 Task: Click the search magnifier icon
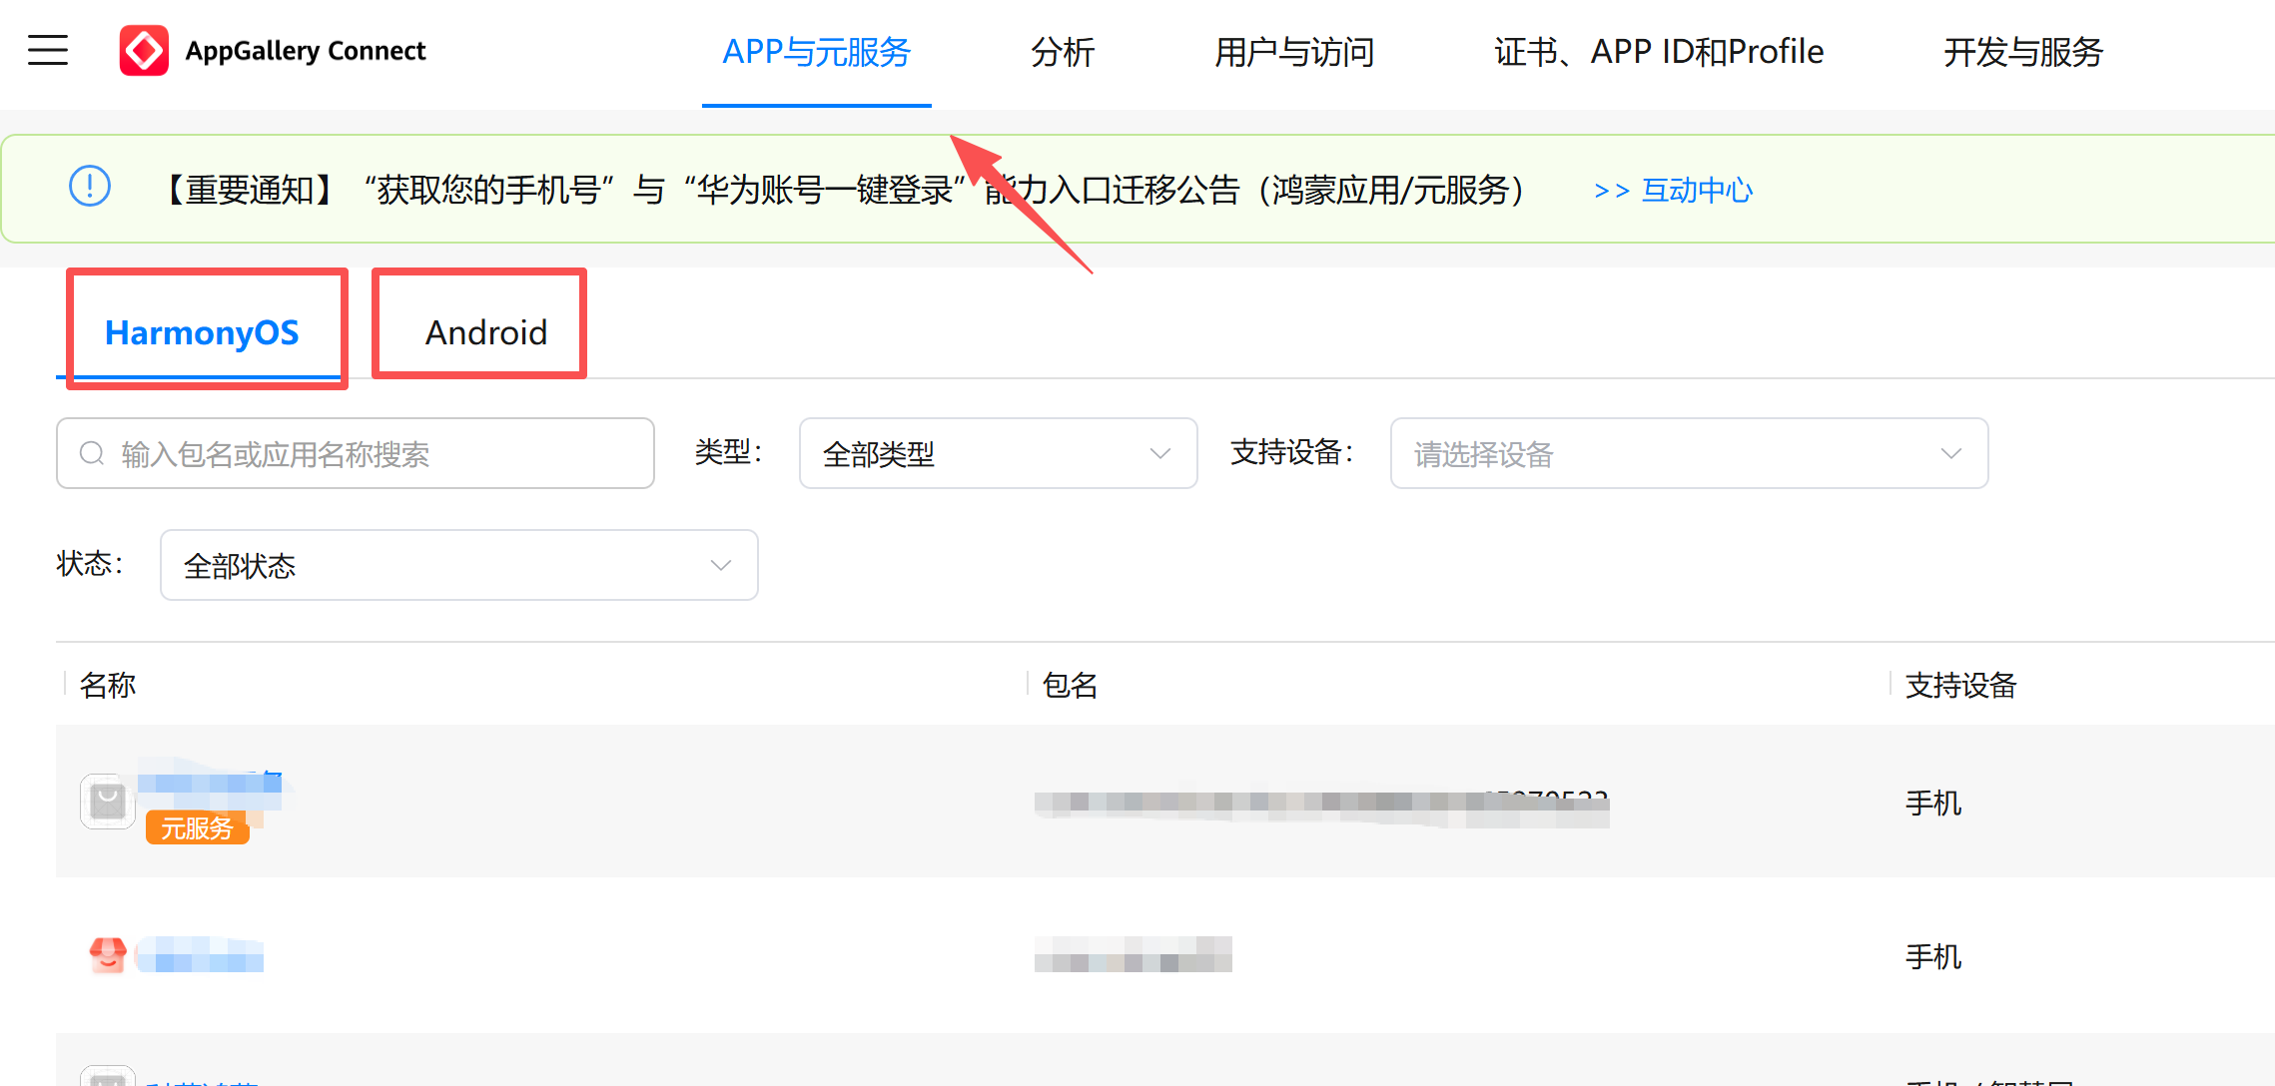(92, 453)
